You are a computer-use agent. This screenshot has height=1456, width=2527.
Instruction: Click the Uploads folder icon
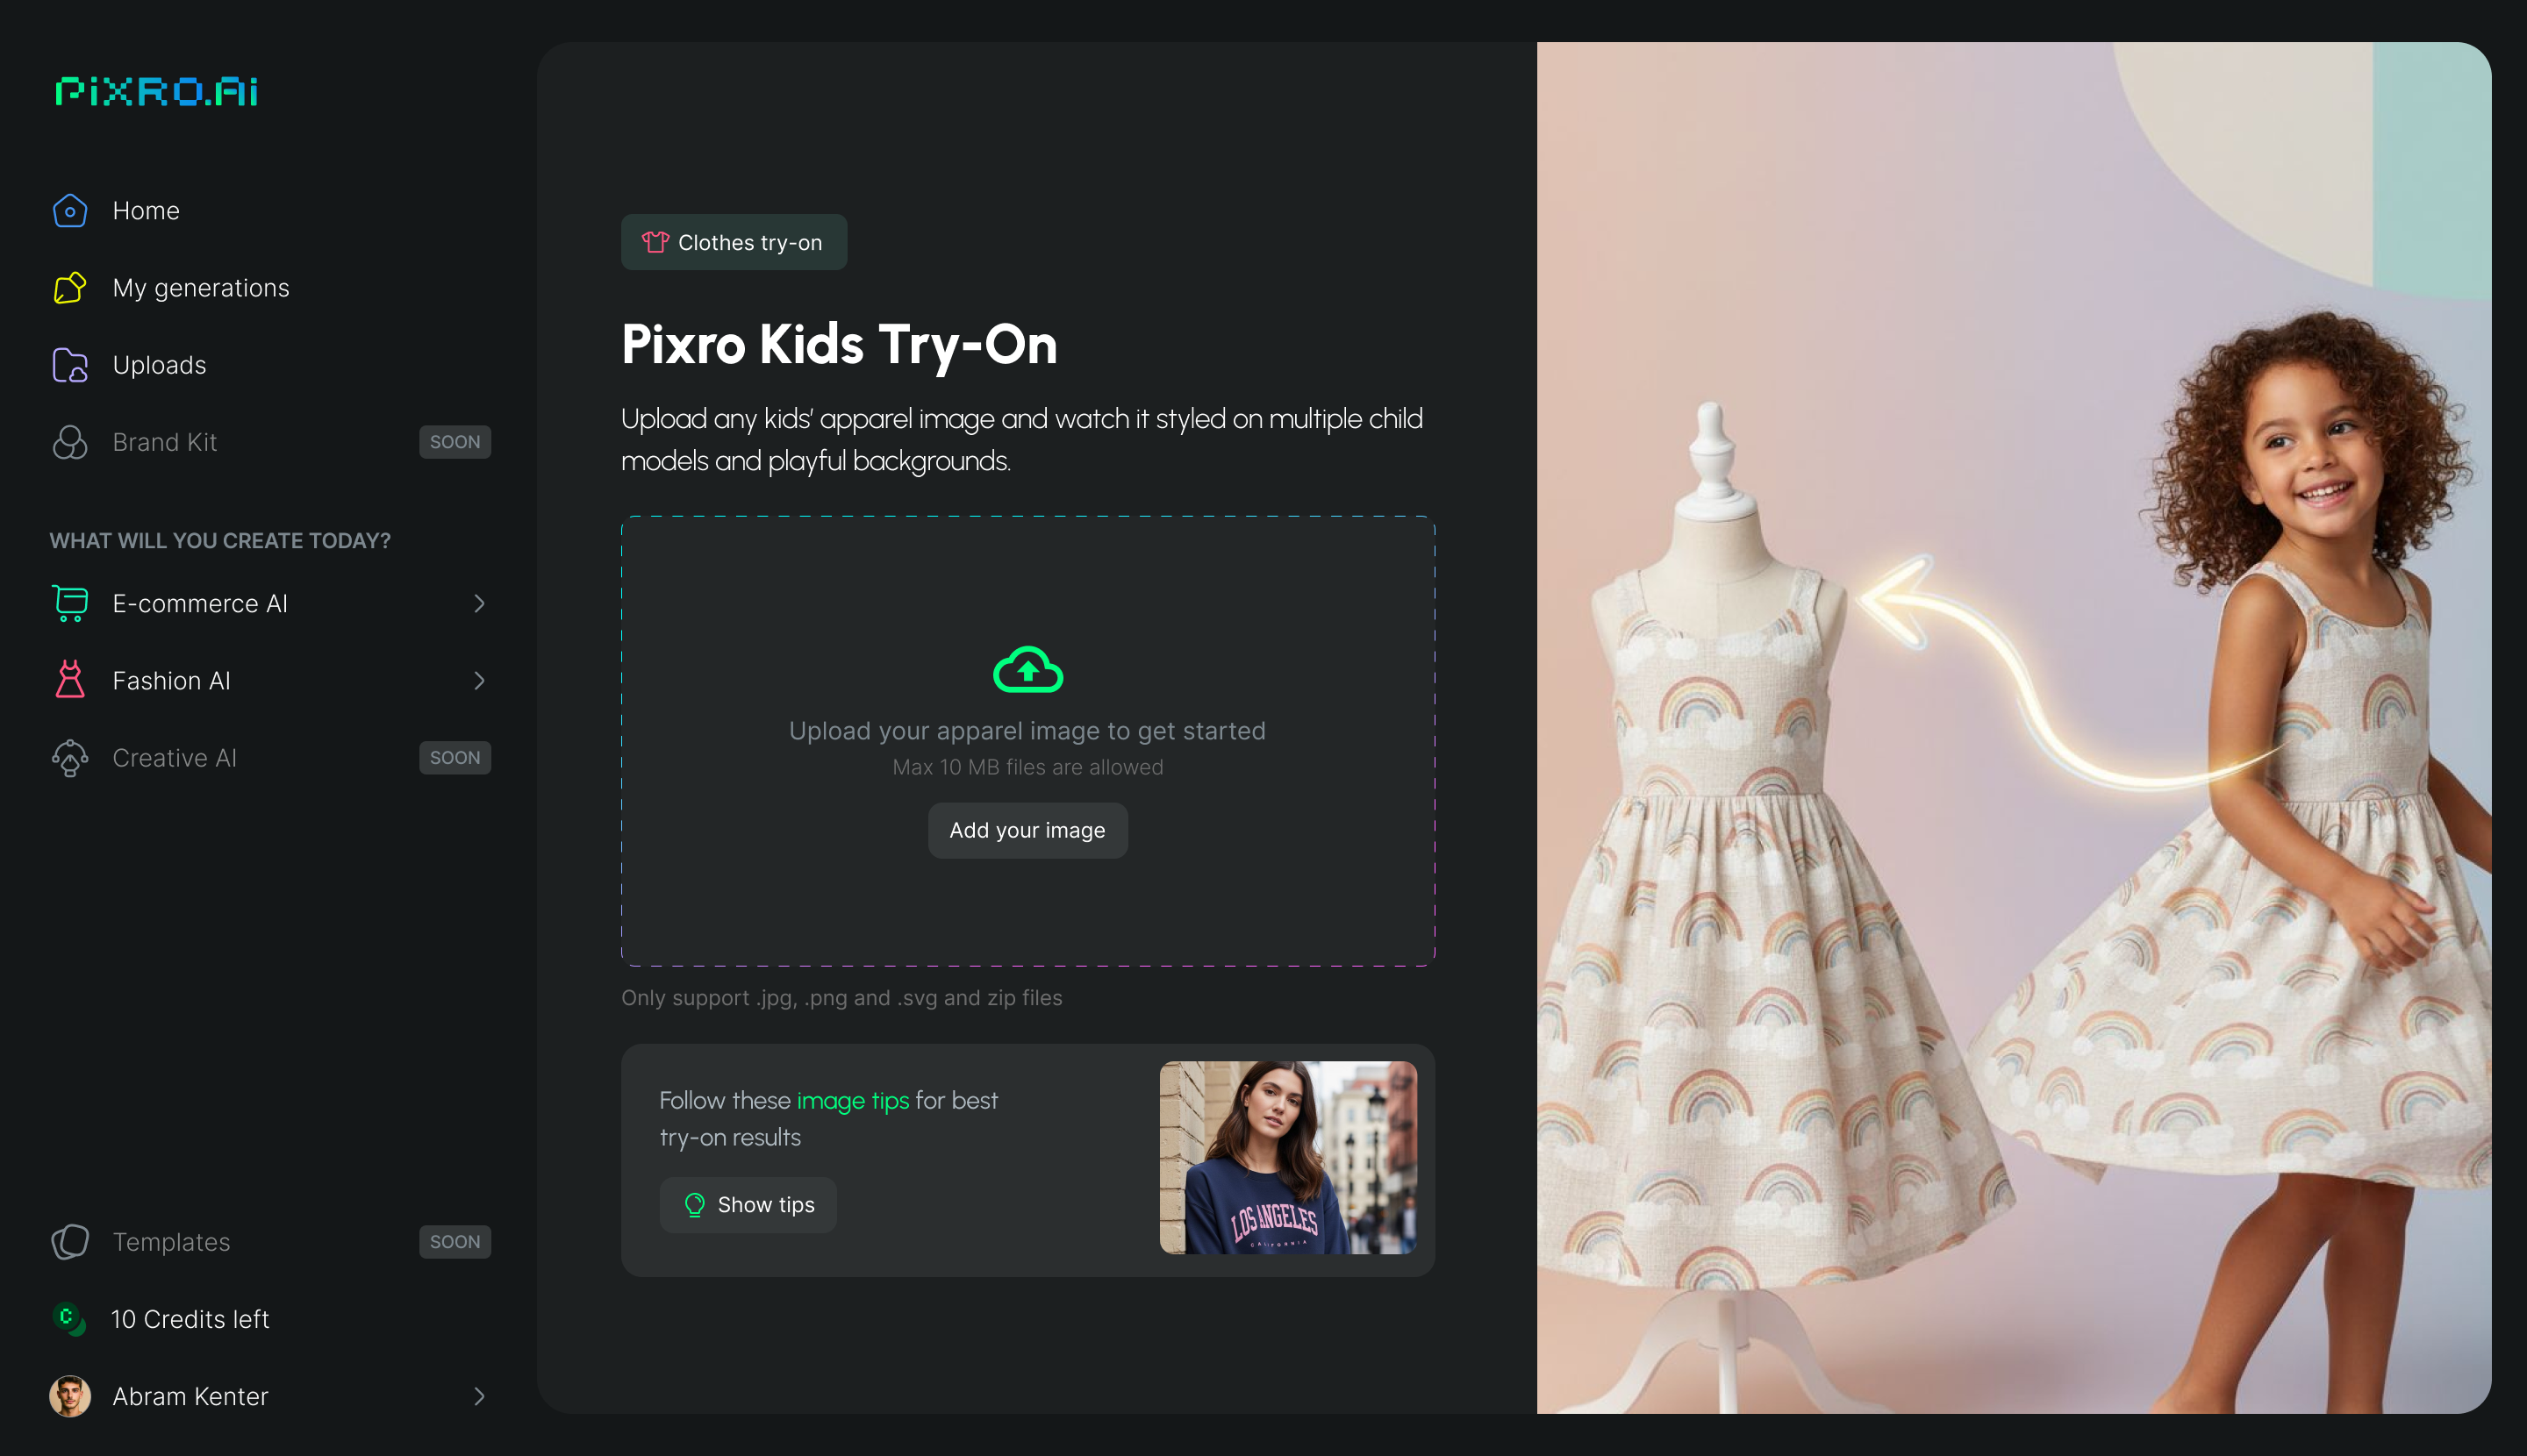tap(70, 365)
